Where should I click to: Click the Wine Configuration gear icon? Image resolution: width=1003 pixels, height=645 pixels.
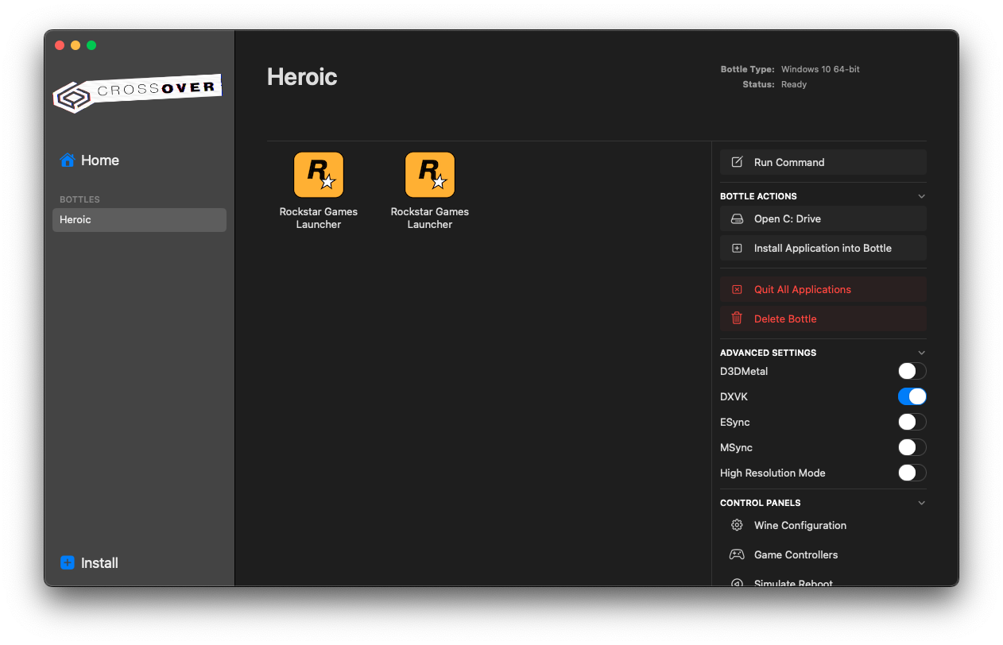[737, 525]
